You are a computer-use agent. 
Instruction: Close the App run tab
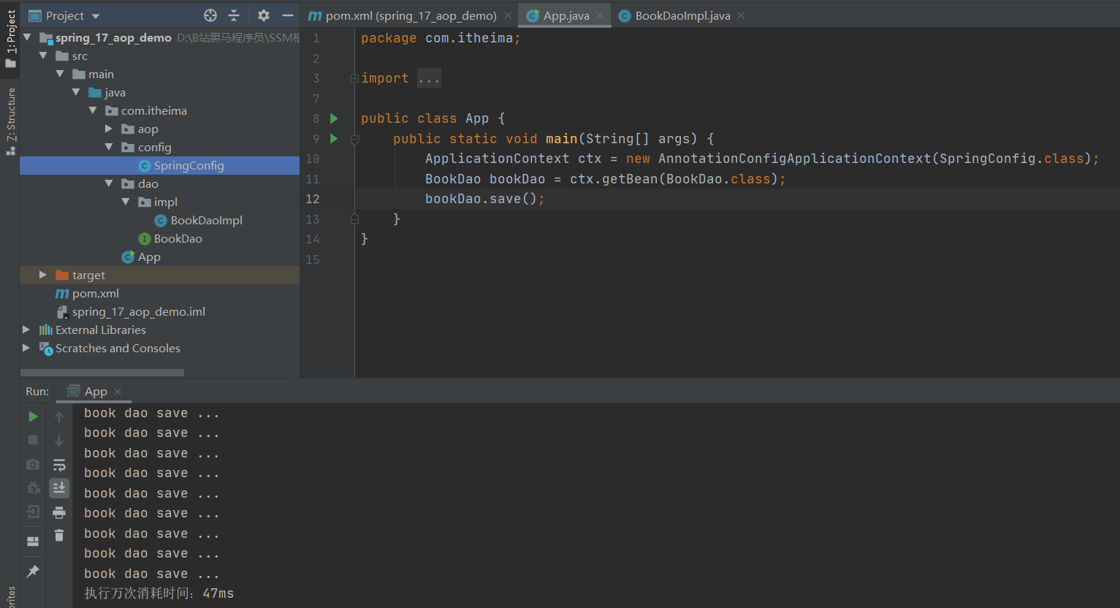[x=118, y=392]
